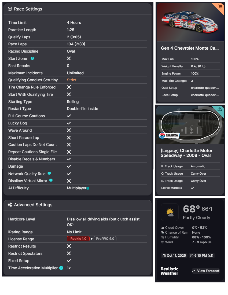Click the shopping cart icon on car card

(x=220, y=7)
